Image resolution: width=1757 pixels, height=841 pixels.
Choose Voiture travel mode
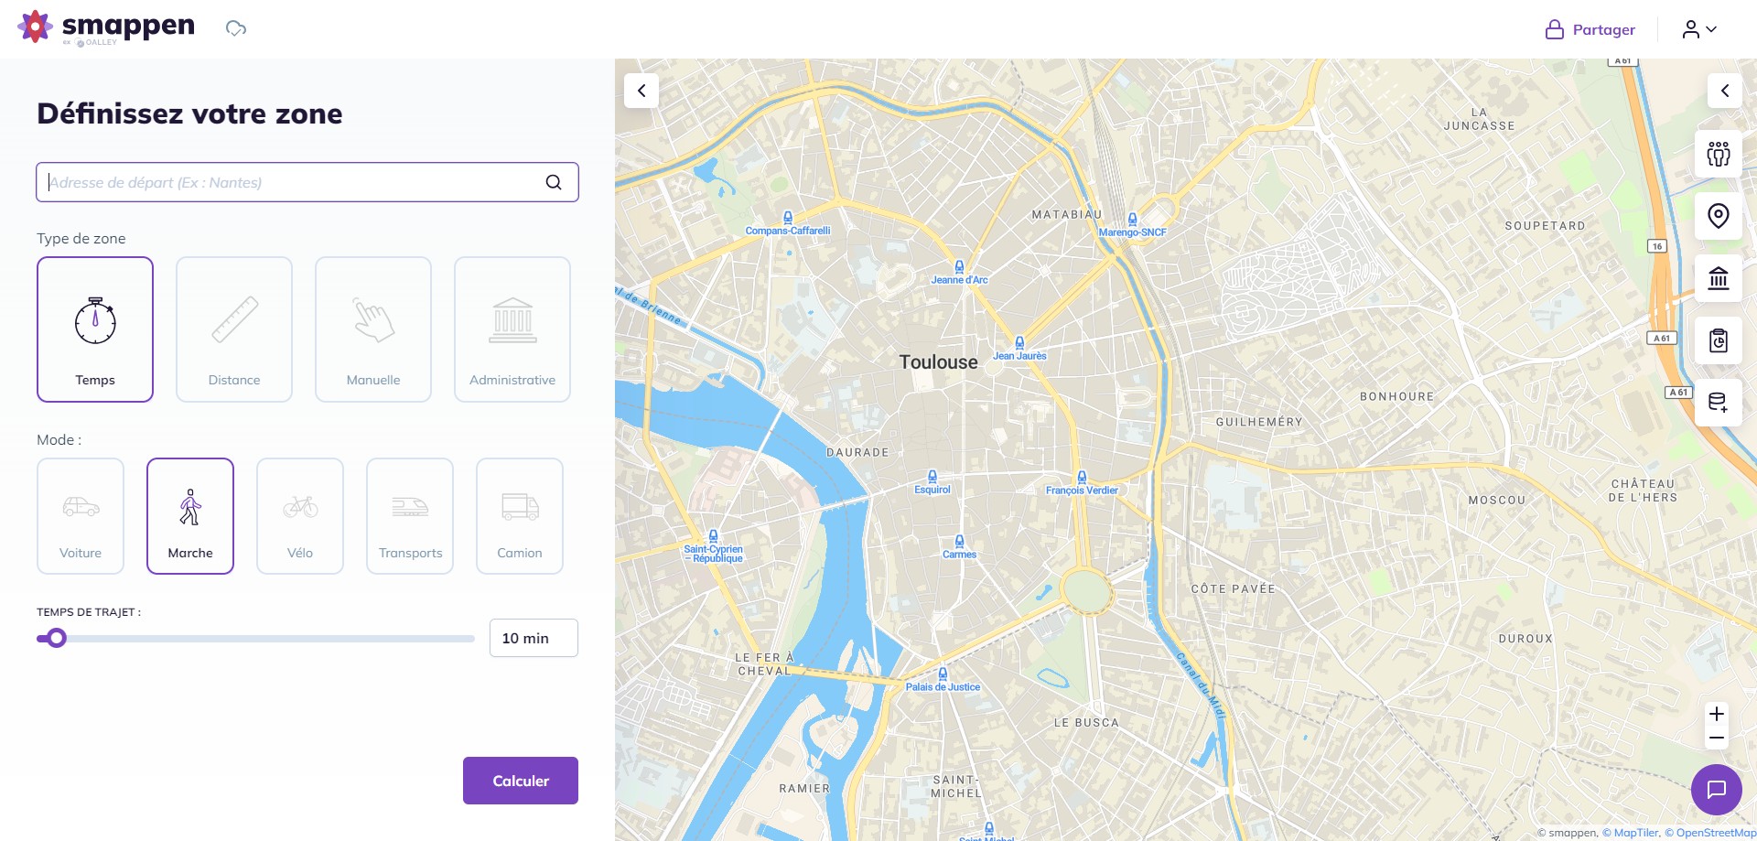click(81, 516)
